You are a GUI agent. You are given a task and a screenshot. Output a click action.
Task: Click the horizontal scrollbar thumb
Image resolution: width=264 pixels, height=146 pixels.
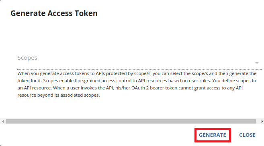[x=131, y=121]
